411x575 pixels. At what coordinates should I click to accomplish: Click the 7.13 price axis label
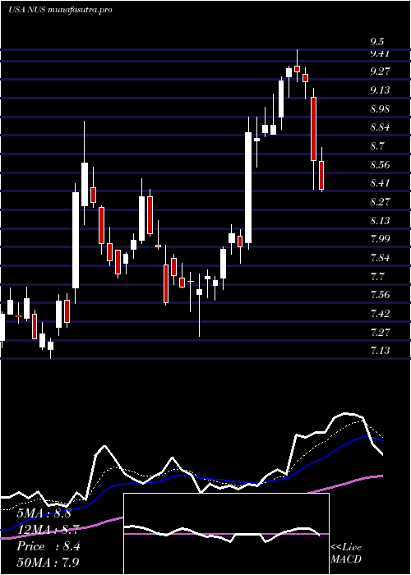380,351
